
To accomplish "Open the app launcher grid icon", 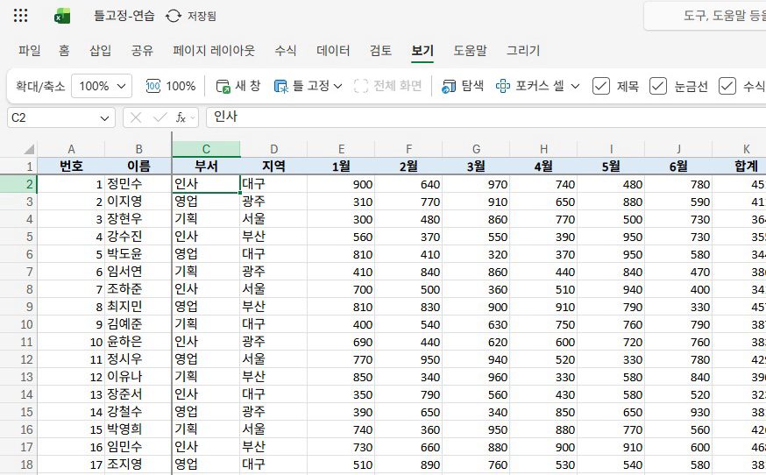I will coord(20,16).
